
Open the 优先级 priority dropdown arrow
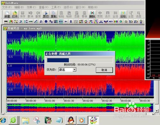pyautogui.click(x=74, y=70)
